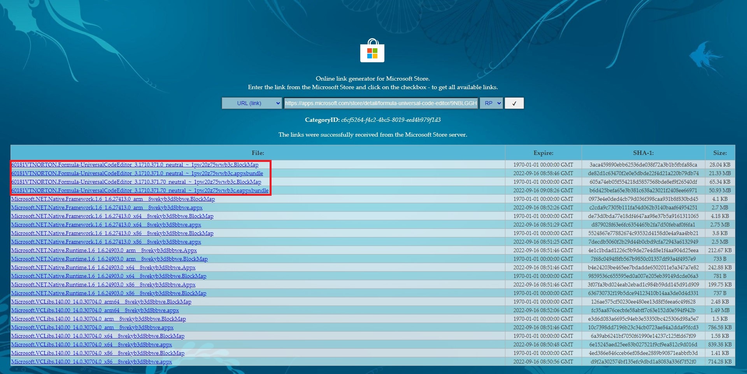
Task: Open VCLibs.140.00 arm appx link
Action: pyautogui.click(x=93, y=327)
